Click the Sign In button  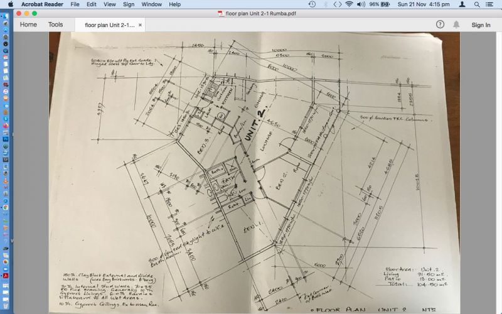[481, 25]
